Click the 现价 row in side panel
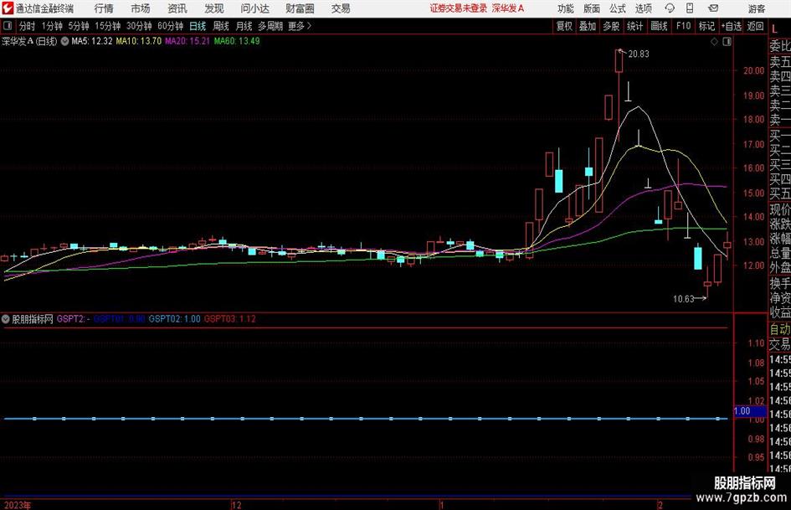Image resolution: width=791 pixels, height=510 pixels. point(780,209)
